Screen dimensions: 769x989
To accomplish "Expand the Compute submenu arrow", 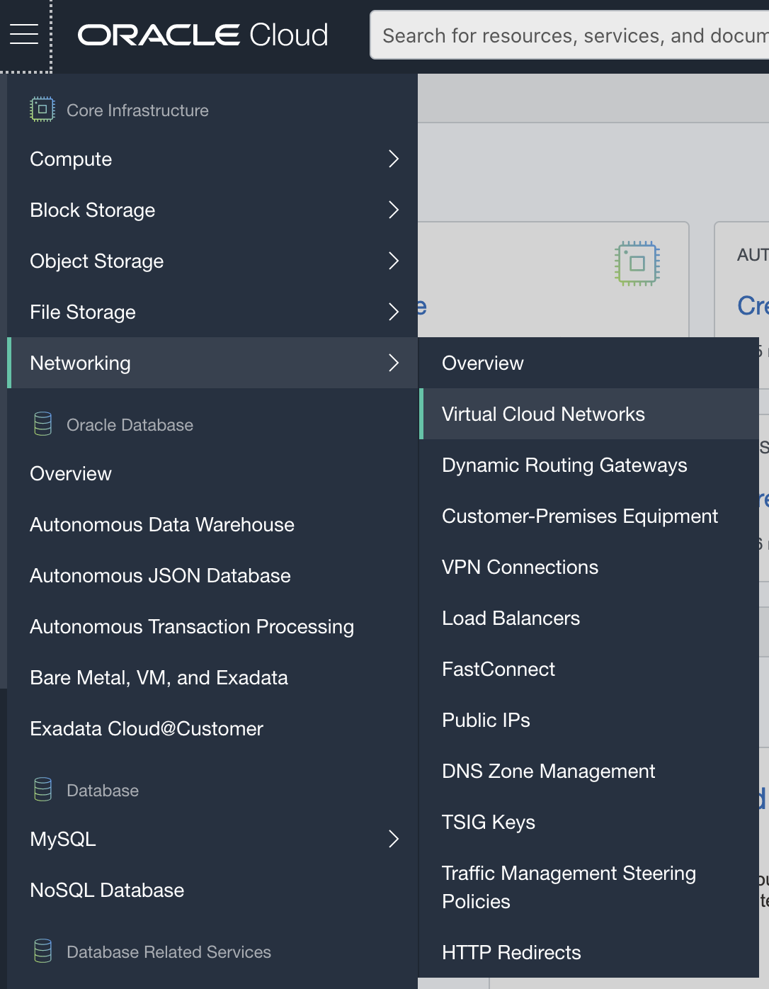I will pos(394,159).
